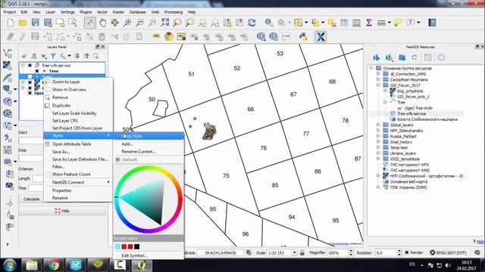Save the project with the floppy icon
This screenshot has width=485, height=272.
click(x=36, y=23)
